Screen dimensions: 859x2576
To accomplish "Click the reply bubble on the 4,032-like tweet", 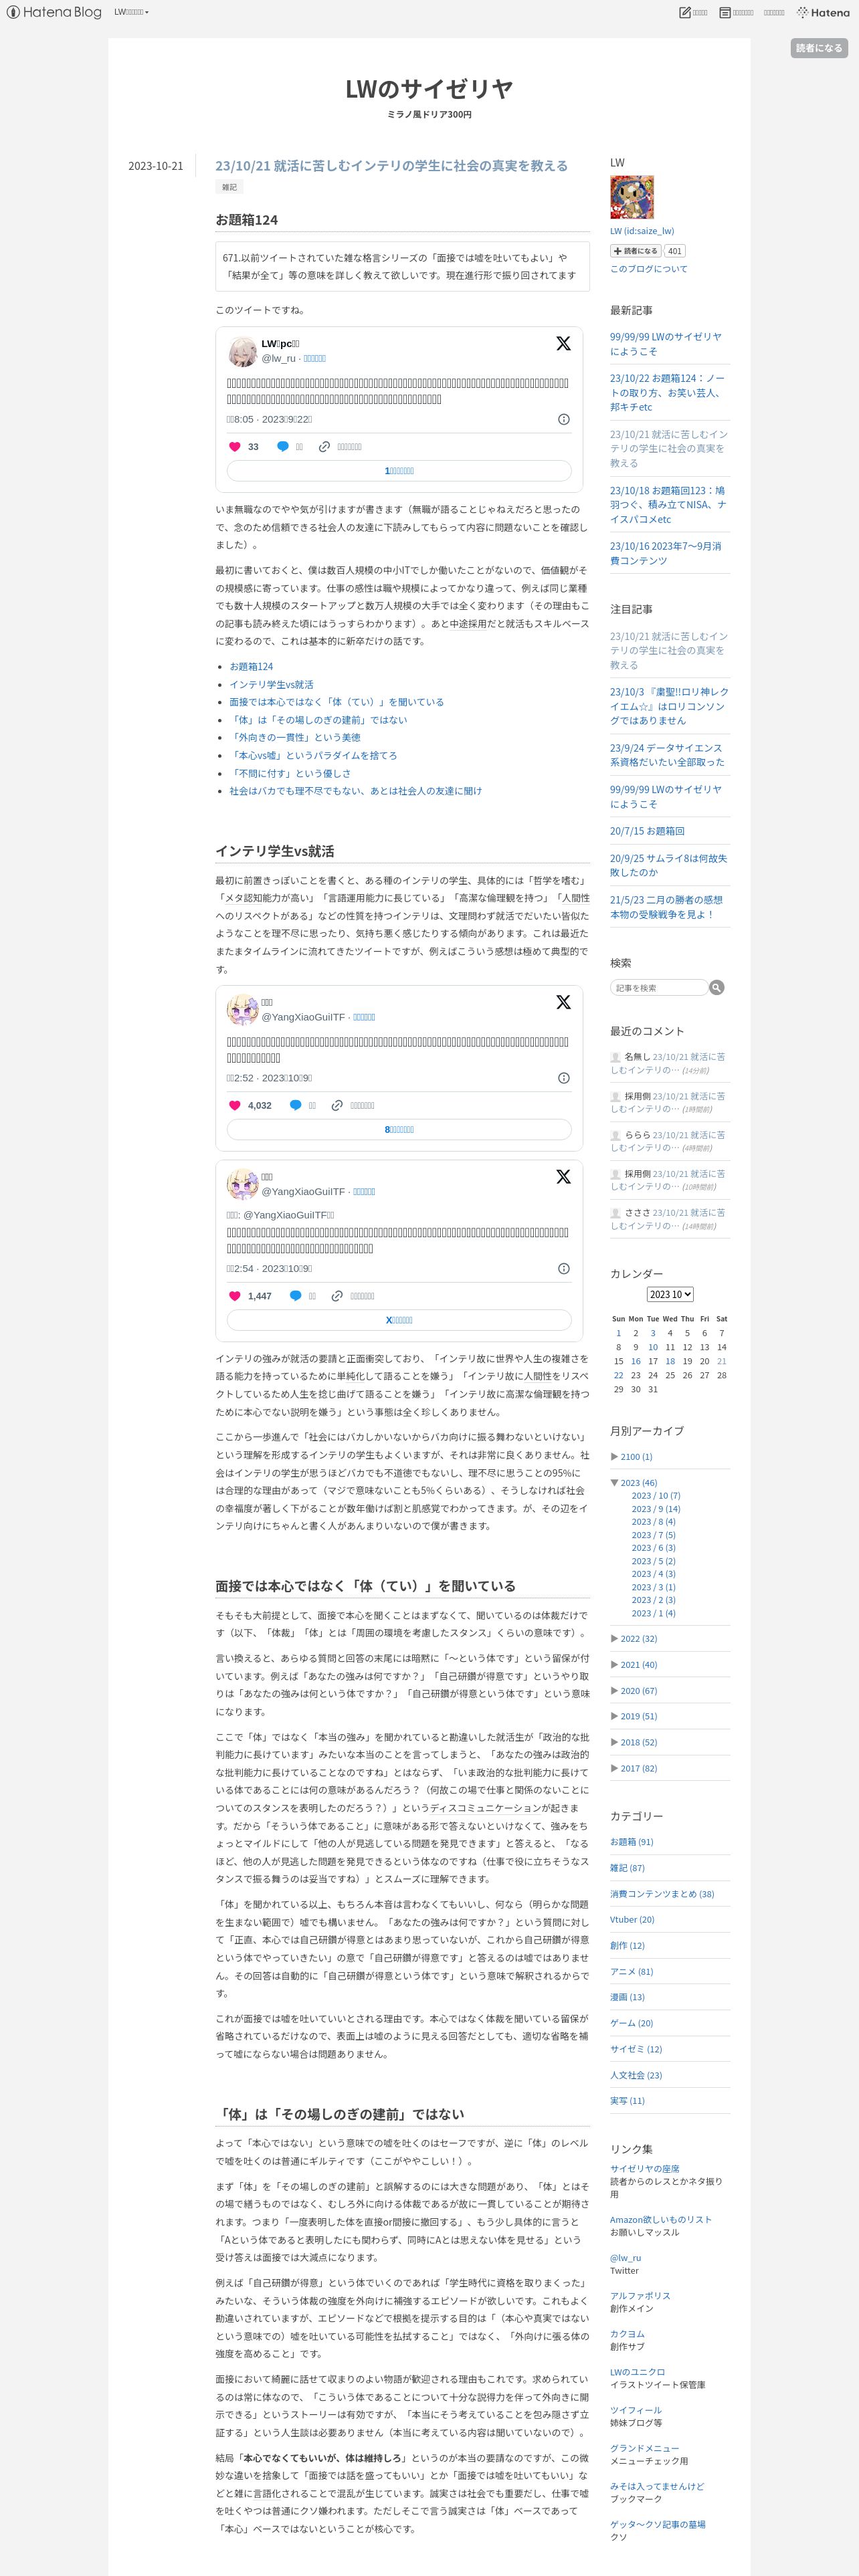I will [x=295, y=1105].
